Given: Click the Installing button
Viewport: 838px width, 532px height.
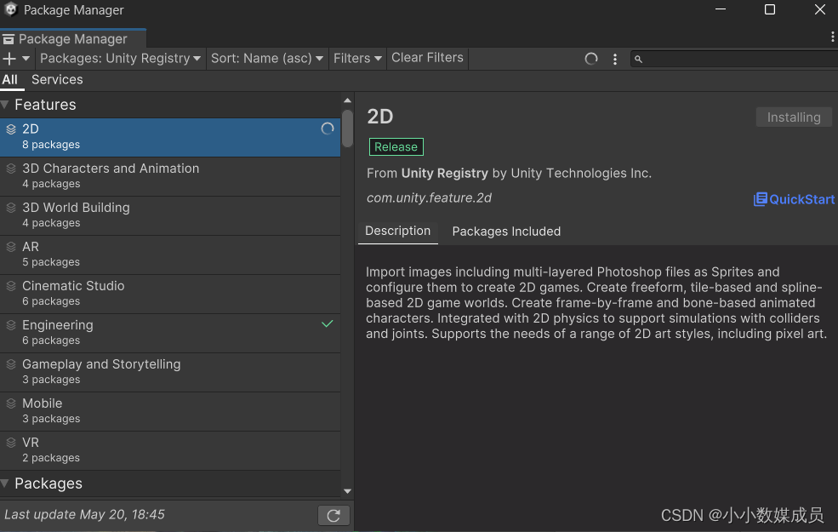Looking at the screenshot, I should tap(794, 117).
